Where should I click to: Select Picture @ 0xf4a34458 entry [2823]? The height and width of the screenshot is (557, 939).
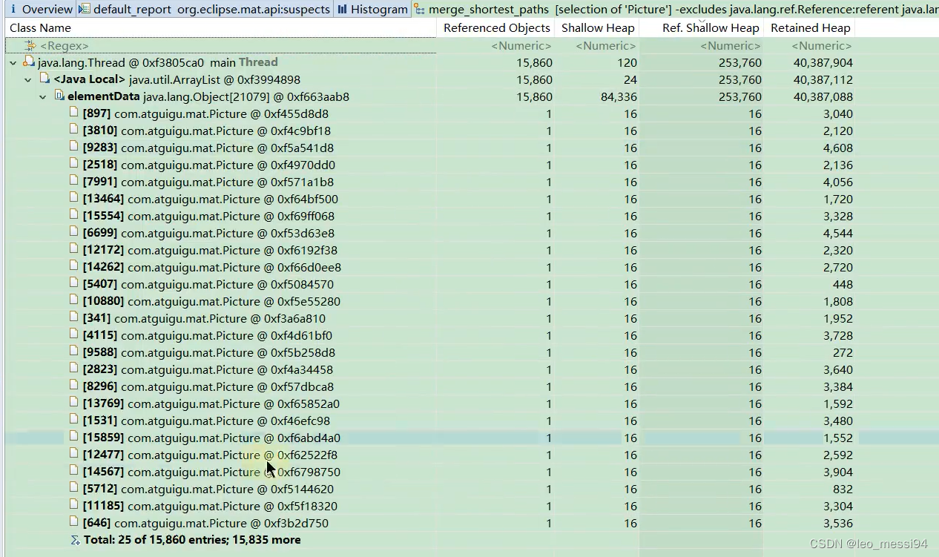click(208, 370)
